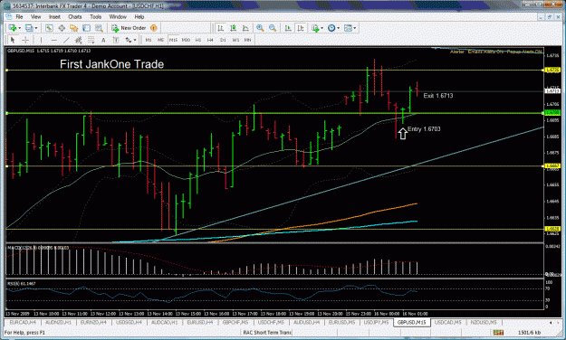The image size is (566, 340).
Task: Open the Data Window icon
Action: [x=62, y=28]
